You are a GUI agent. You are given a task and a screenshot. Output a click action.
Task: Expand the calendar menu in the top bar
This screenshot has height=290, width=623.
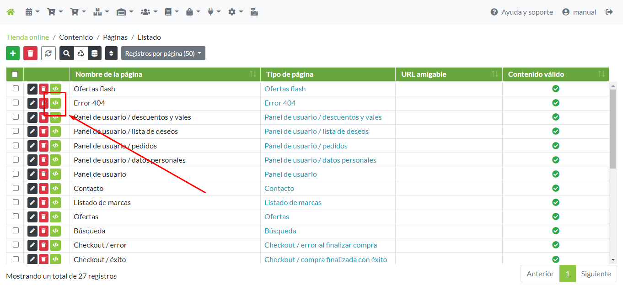[32, 12]
